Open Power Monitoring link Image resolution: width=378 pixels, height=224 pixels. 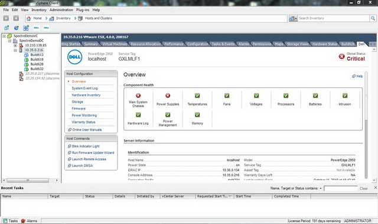click(84, 116)
